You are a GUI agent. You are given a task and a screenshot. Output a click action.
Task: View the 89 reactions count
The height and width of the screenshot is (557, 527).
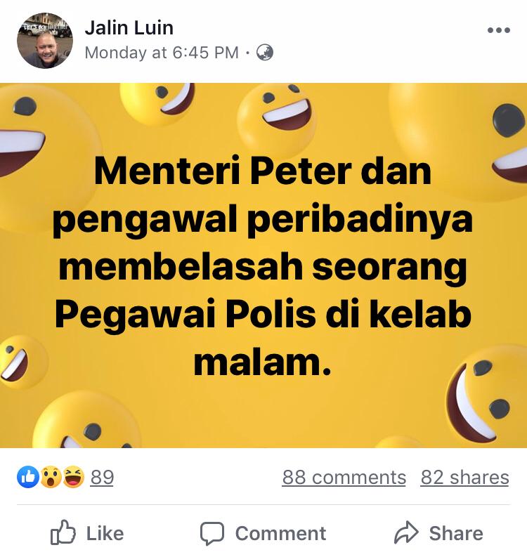point(102,477)
